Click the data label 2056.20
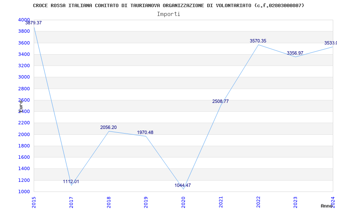Screen dimensions: 337x210 click(x=108, y=128)
